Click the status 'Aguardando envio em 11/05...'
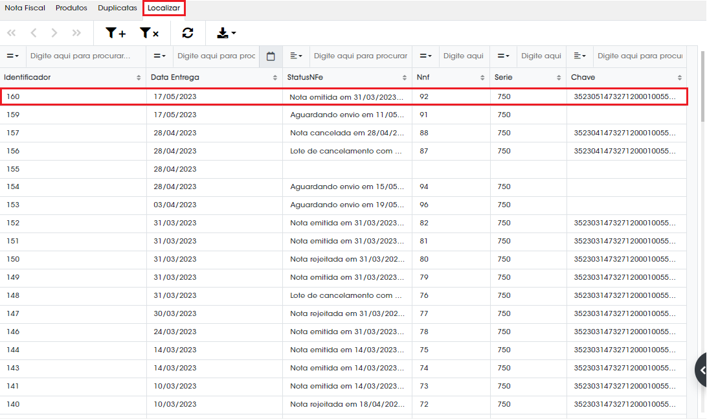This screenshot has height=419, width=707. [x=347, y=115]
